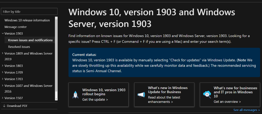Screen dimensions: 262x114
Task: Focus the Filter by title input field
Action: click(x=29, y=12)
